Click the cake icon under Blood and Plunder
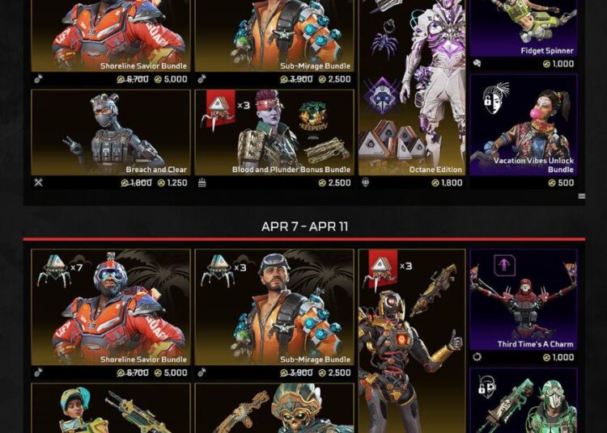This screenshot has height=433, width=607. (x=202, y=183)
